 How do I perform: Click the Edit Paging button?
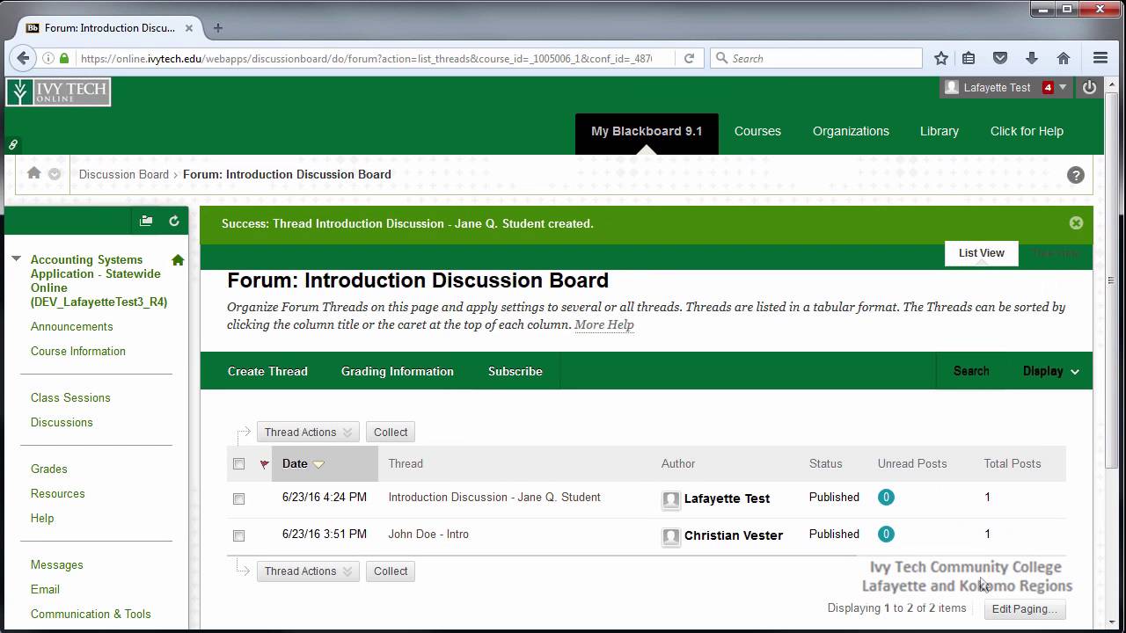click(1025, 608)
